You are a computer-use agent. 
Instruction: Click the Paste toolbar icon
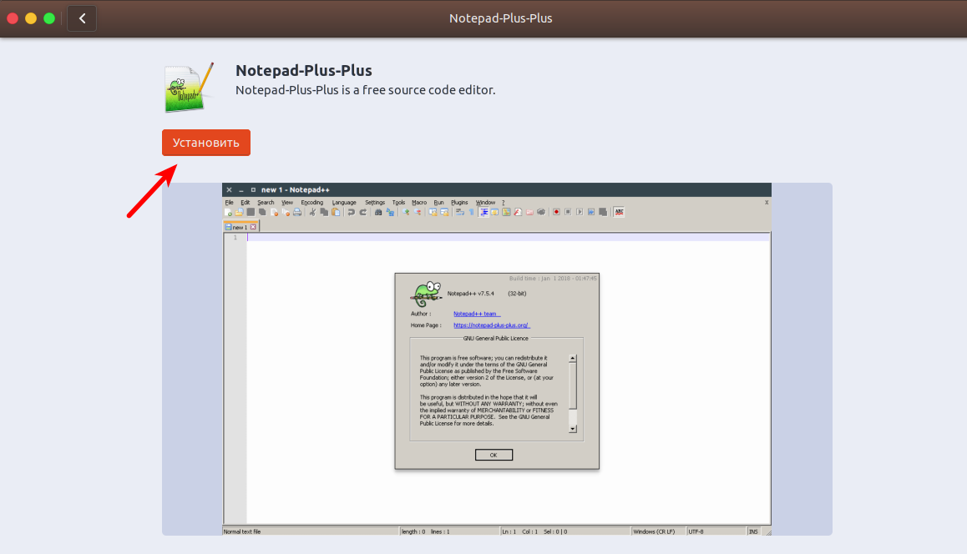[x=334, y=212]
